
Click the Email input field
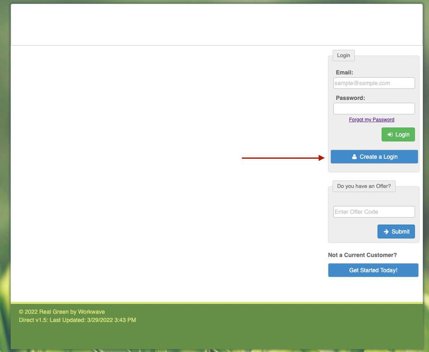coord(374,83)
